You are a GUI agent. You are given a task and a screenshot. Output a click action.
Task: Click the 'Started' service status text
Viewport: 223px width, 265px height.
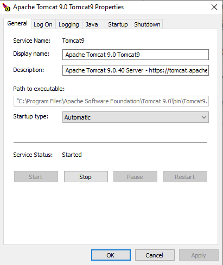click(72, 155)
